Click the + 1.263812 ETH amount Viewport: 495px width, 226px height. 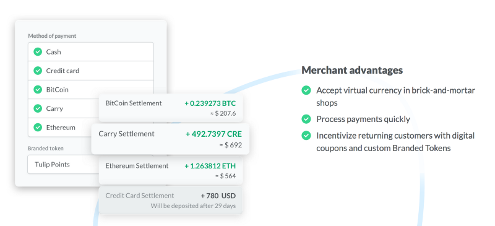point(210,166)
